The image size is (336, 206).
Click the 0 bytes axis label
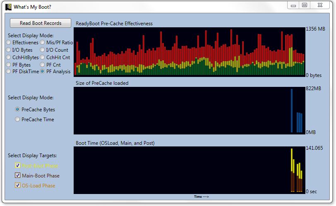coord(314,75)
